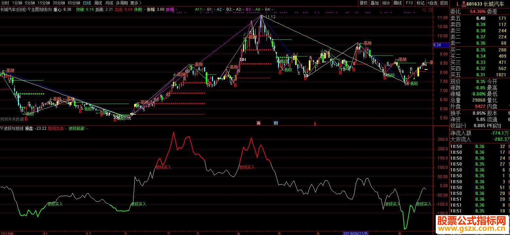Image resolution: width=510 pixels, height=235 pixels.
Task: Click the stock code 601633 长城汽车
Action: click(485, 4)
